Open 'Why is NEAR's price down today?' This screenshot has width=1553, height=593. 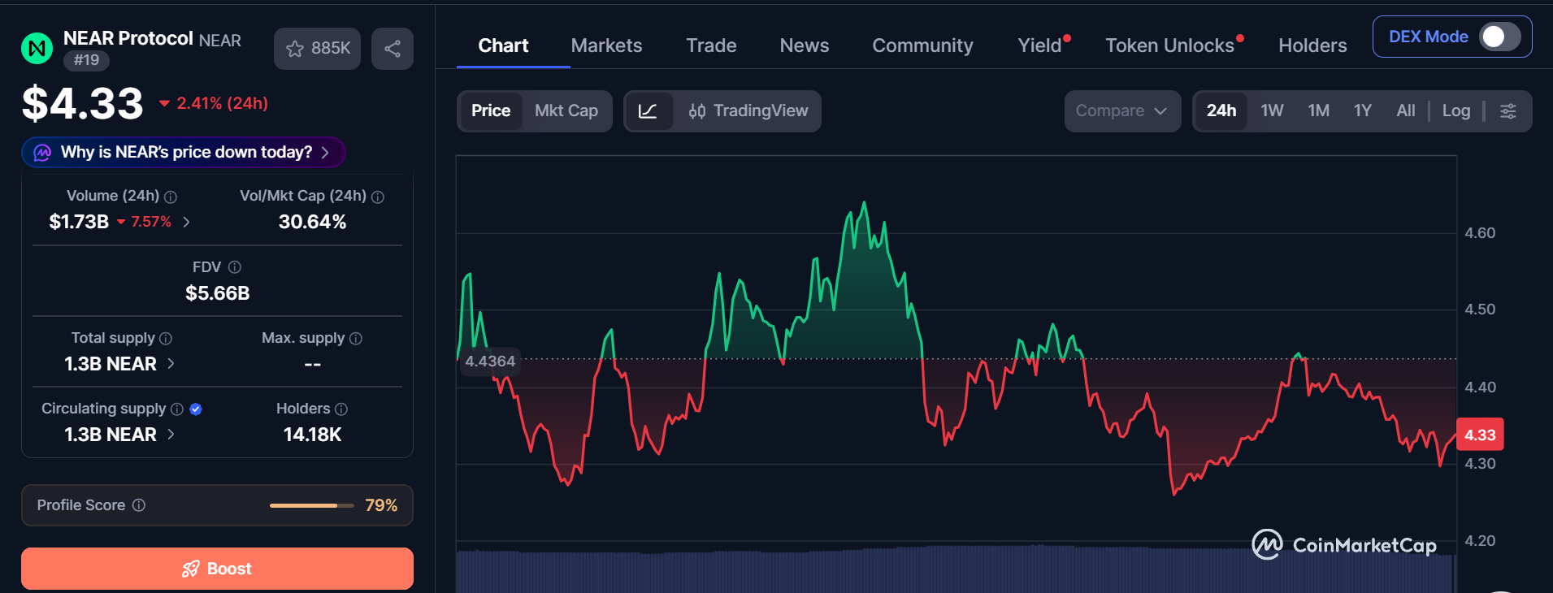click(184, 153)
